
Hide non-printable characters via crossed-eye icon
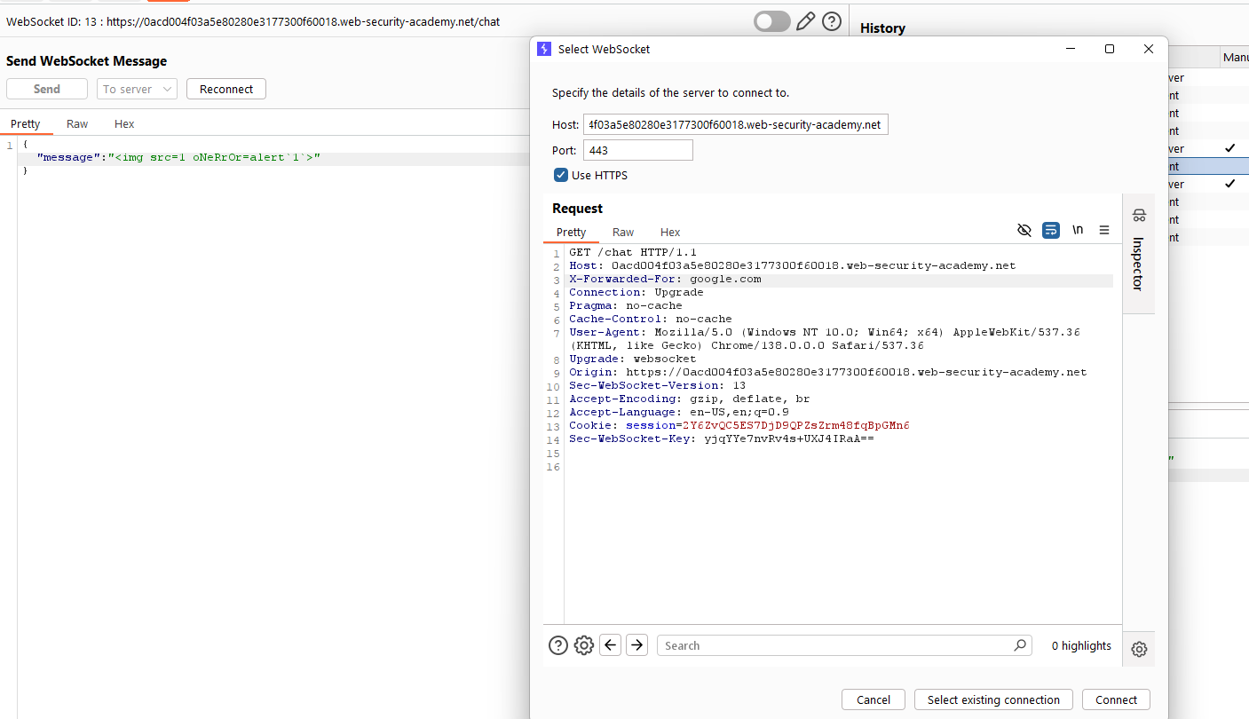pyautogui.click(x=1024, y=230)
